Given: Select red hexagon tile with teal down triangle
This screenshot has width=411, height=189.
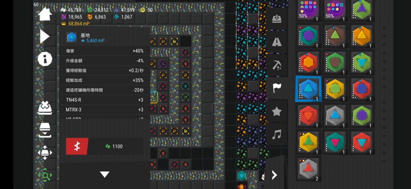Looking at the screenshot, I should pos(362,142).
